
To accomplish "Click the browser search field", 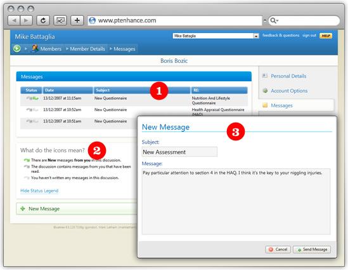I will pos(304,20).
